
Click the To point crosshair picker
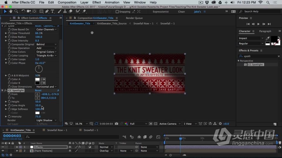tap(37, 98)
